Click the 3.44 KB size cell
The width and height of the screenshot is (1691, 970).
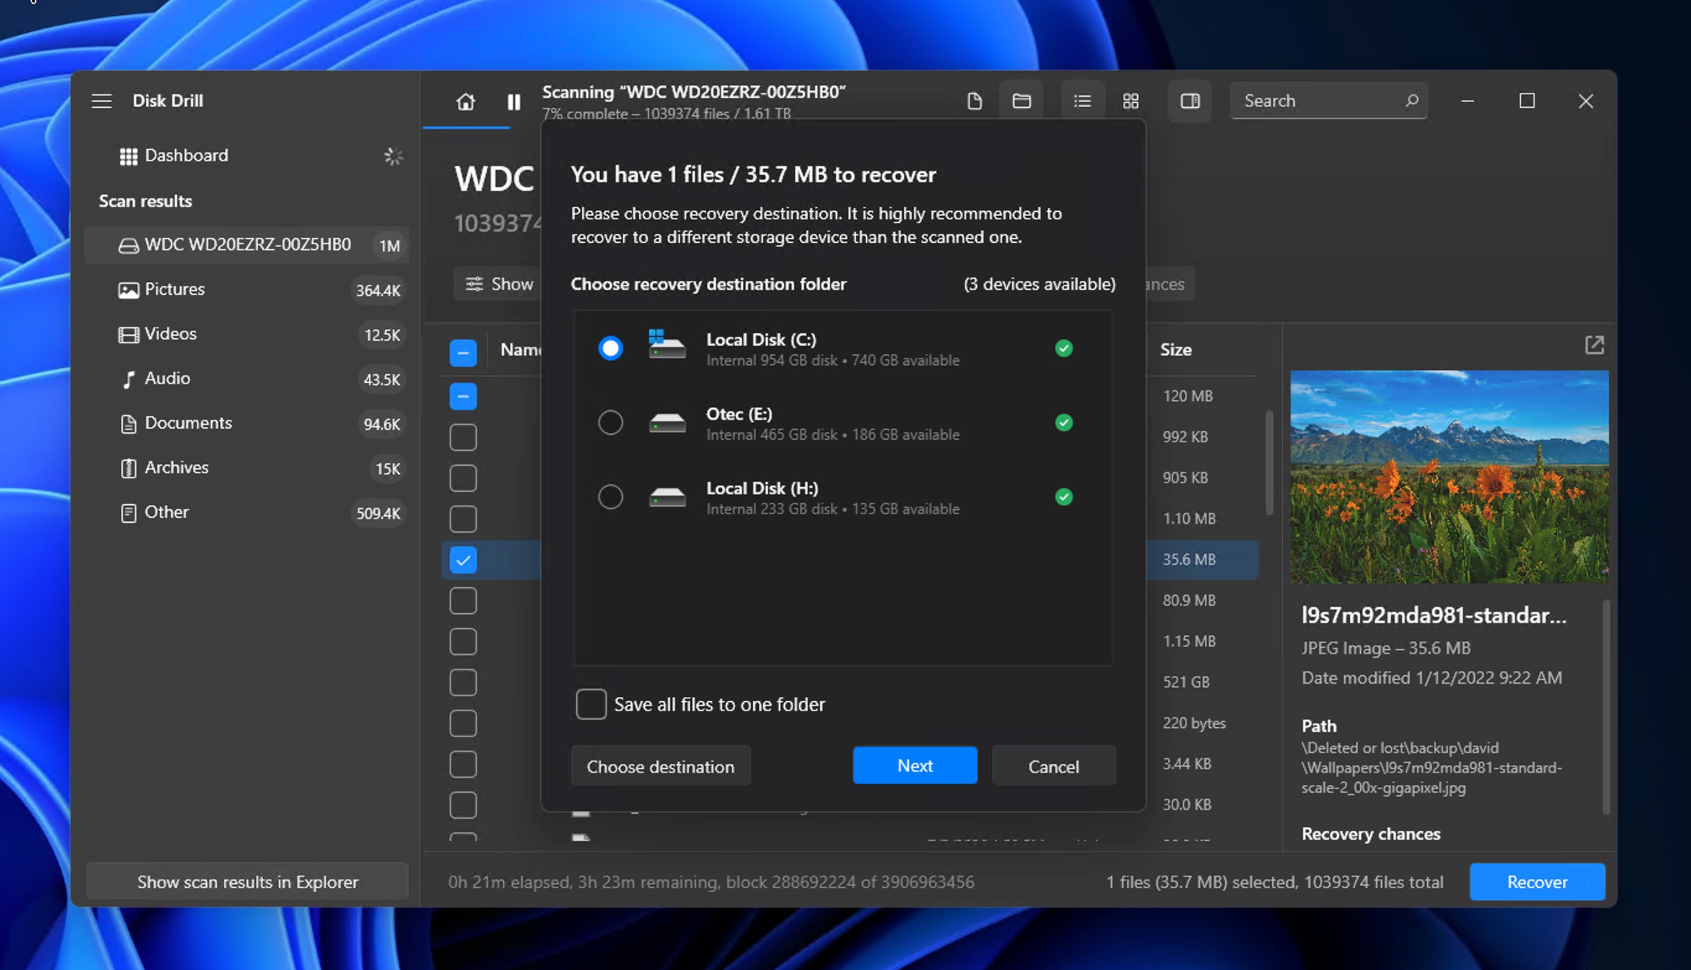[x=1186, y=764]
